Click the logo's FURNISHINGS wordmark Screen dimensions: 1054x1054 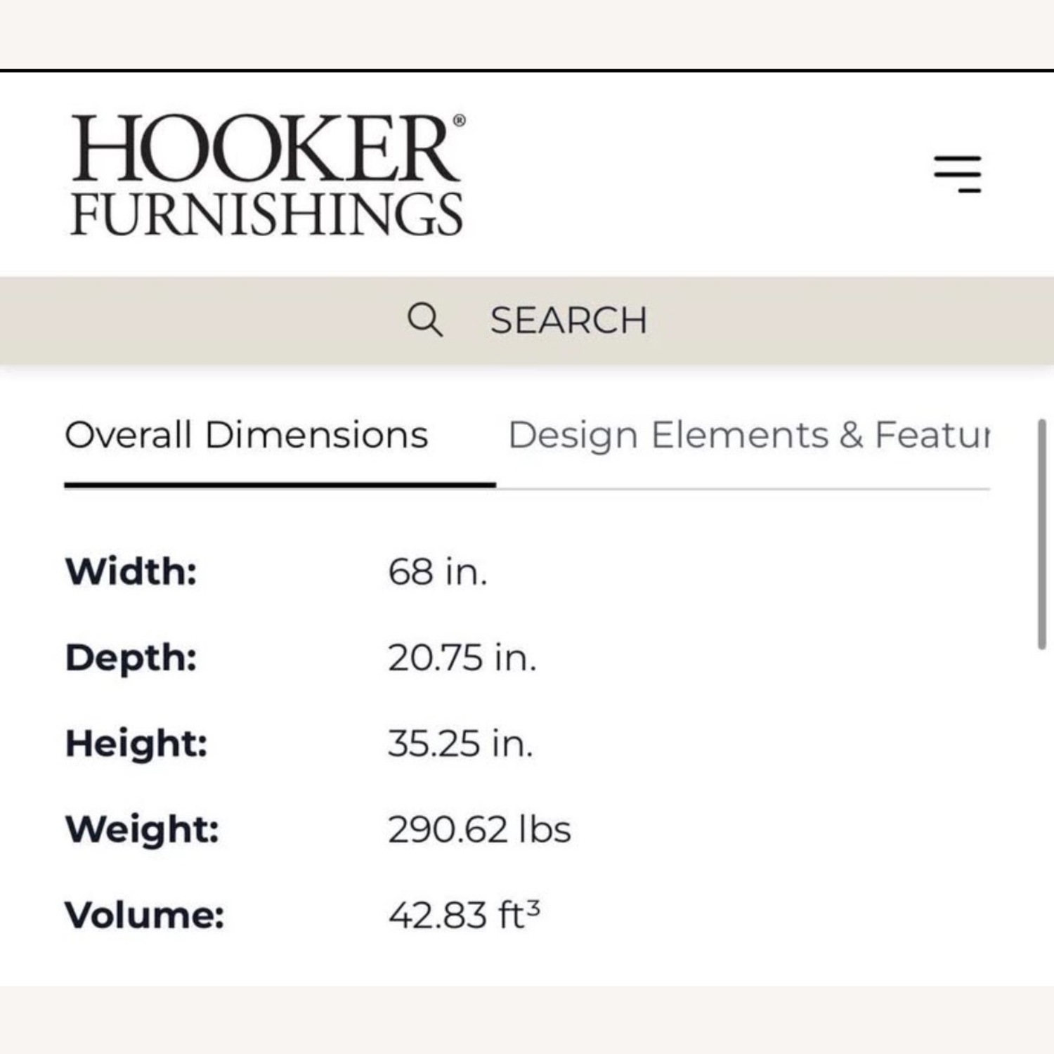pos(267,210)
